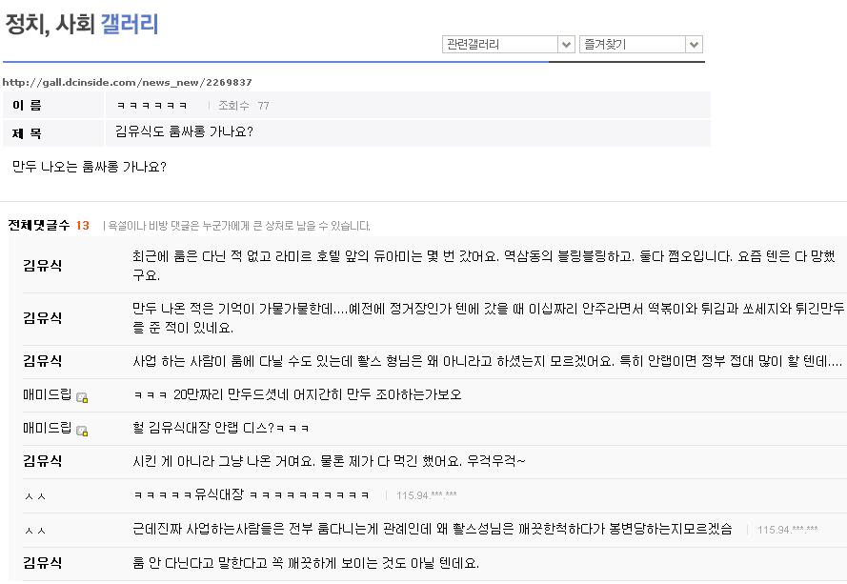
Task: Click the post body 만두 나오는 룸싸롱 가나요?
Action: [x=90, y=167]
